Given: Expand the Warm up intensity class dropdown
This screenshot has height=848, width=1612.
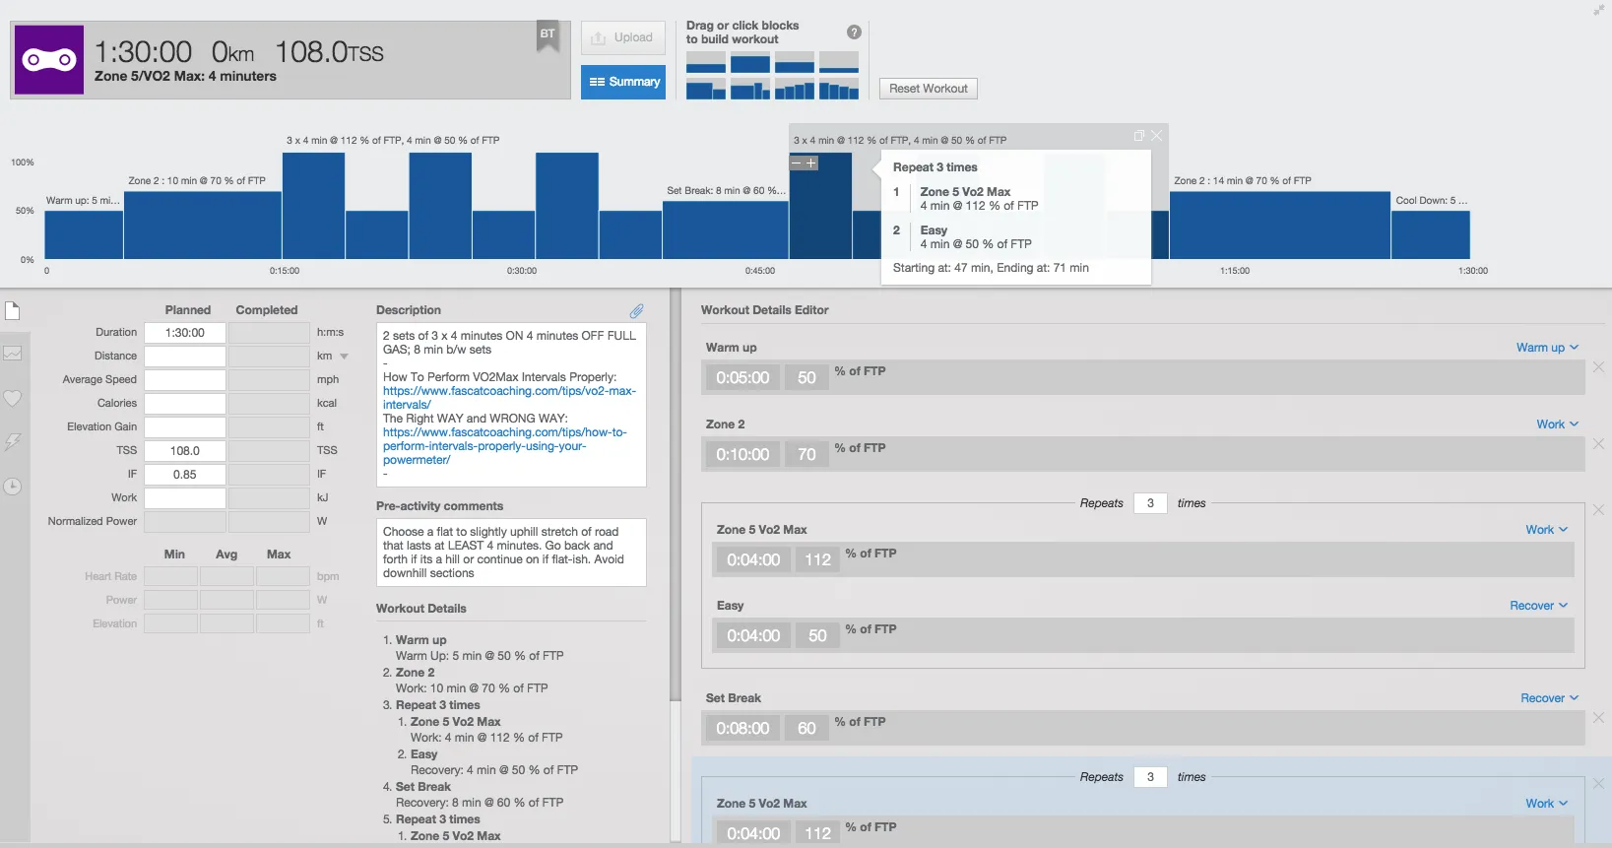Looking at the screenshot, I should 1547,348.
